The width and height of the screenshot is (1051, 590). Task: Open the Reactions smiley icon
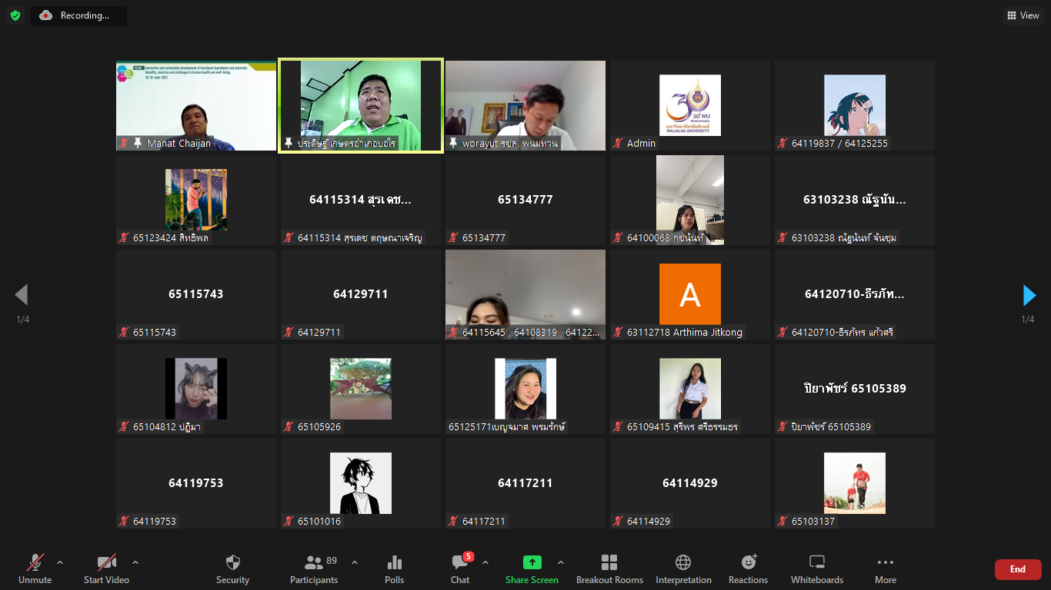point(748,562)
